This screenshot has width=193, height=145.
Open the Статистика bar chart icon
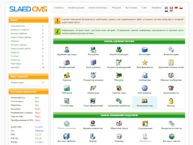click(x=67, y=101)
